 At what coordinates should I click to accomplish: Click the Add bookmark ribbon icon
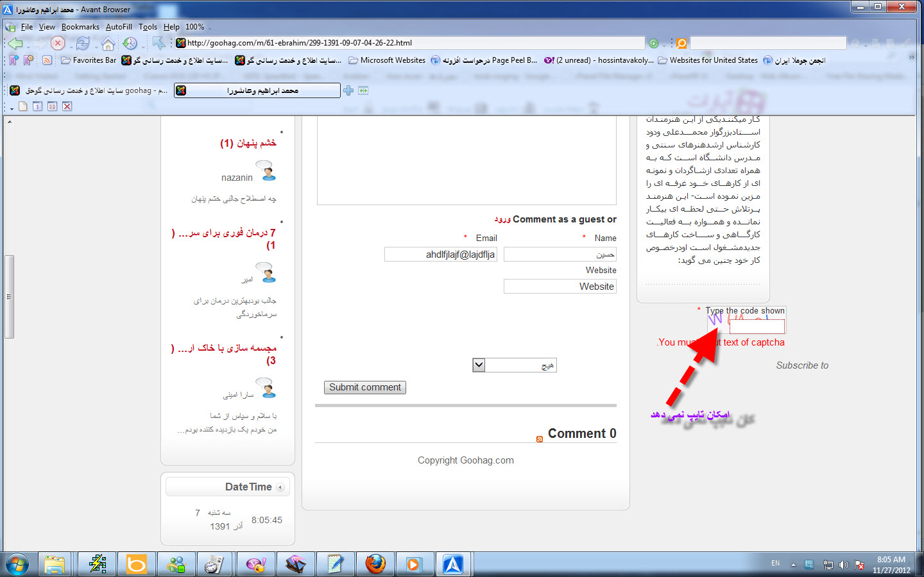click(x=14, y=60)
